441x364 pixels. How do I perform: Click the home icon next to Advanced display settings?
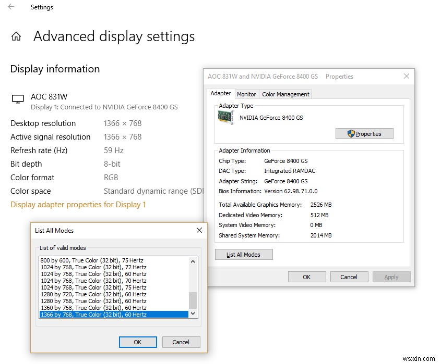click(16, 36)
